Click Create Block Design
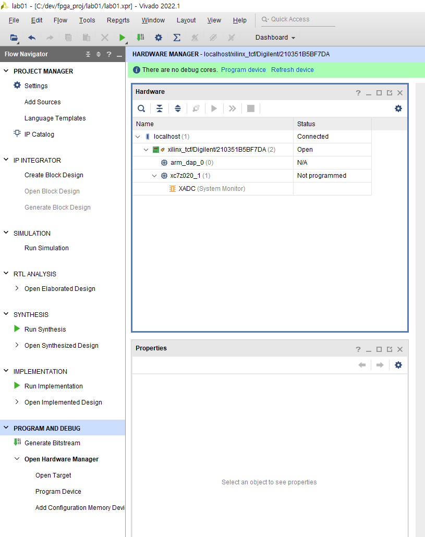Viewport: 425px width, 537px height. [54, 175]
